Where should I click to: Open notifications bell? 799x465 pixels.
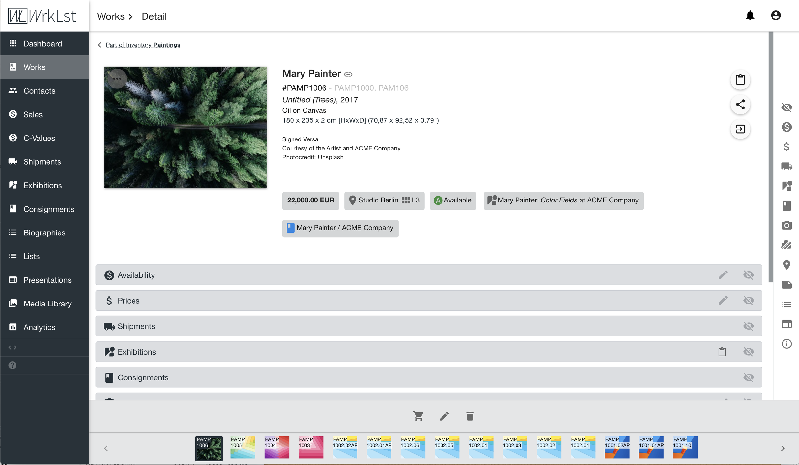750,15
